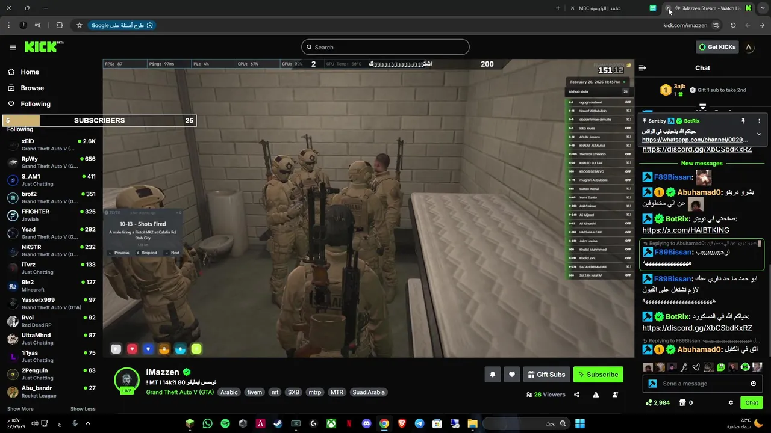Click the Windows taskbar search box
Viewport: 771px width, 433px height.
coord(525,423)
